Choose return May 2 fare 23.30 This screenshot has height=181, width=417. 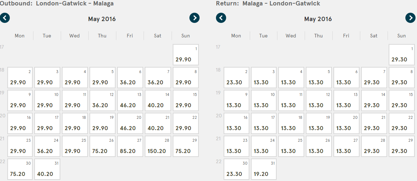tap(236, 78)
